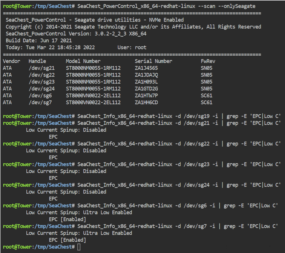
Task: Click the SeaChest_PowerControl Version line
Action: (76, 34)
